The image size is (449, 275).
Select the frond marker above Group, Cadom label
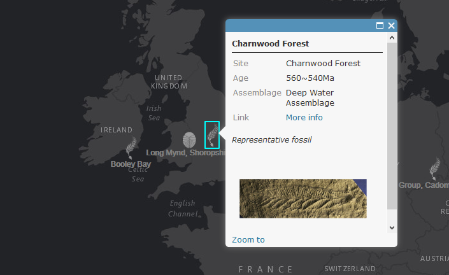pos(435,169)
